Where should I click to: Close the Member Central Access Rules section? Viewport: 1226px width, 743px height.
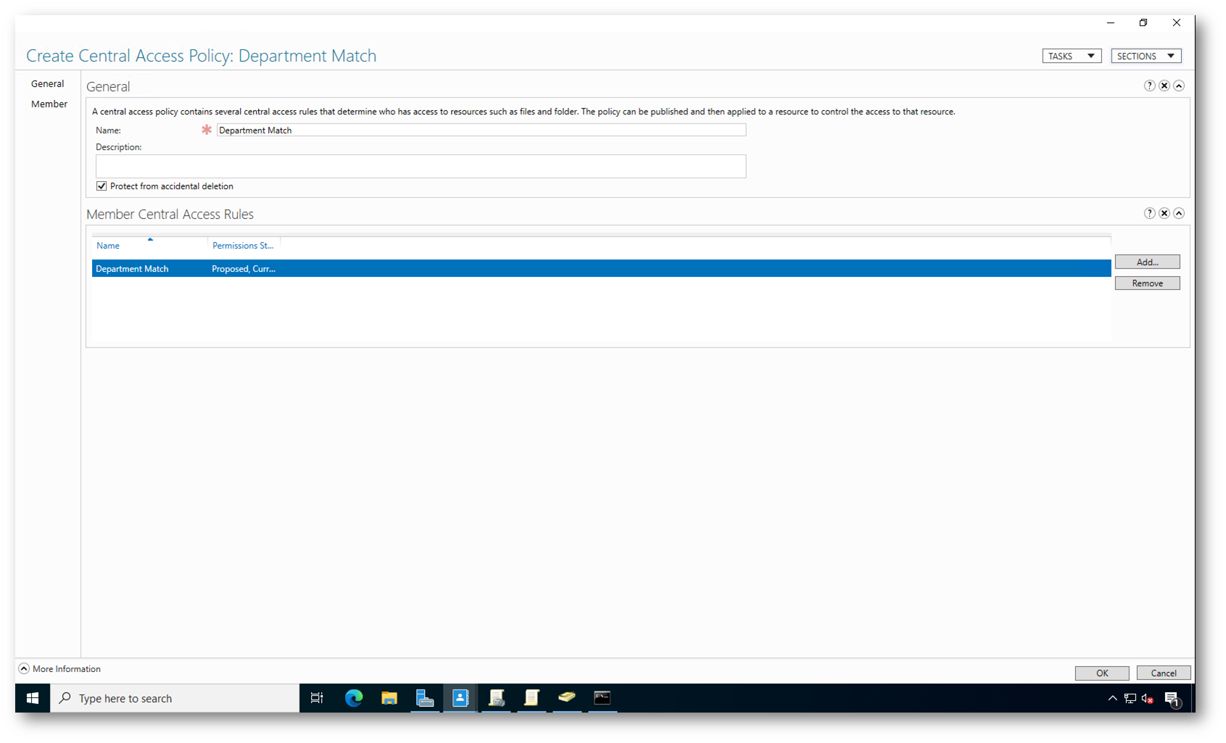coord(1164,213)
